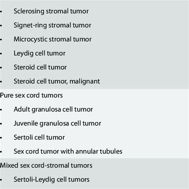Click Sex cord tumor with annular tubules
189x189 pixels.
coord(68,152)
